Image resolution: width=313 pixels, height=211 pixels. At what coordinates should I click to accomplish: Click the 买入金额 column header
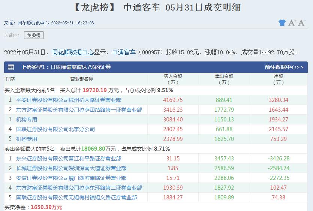pyautogui.click(x=173, y=79)
